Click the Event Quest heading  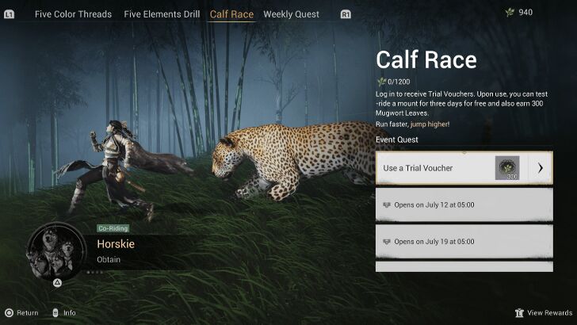pyautogui.click(x=396, y=140)
